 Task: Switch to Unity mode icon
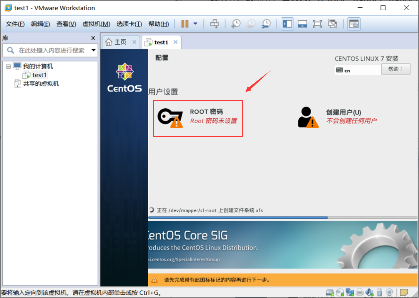pos(332,24)
